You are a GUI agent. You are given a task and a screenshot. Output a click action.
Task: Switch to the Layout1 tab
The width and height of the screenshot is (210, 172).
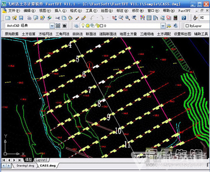[x=41, y=160]
